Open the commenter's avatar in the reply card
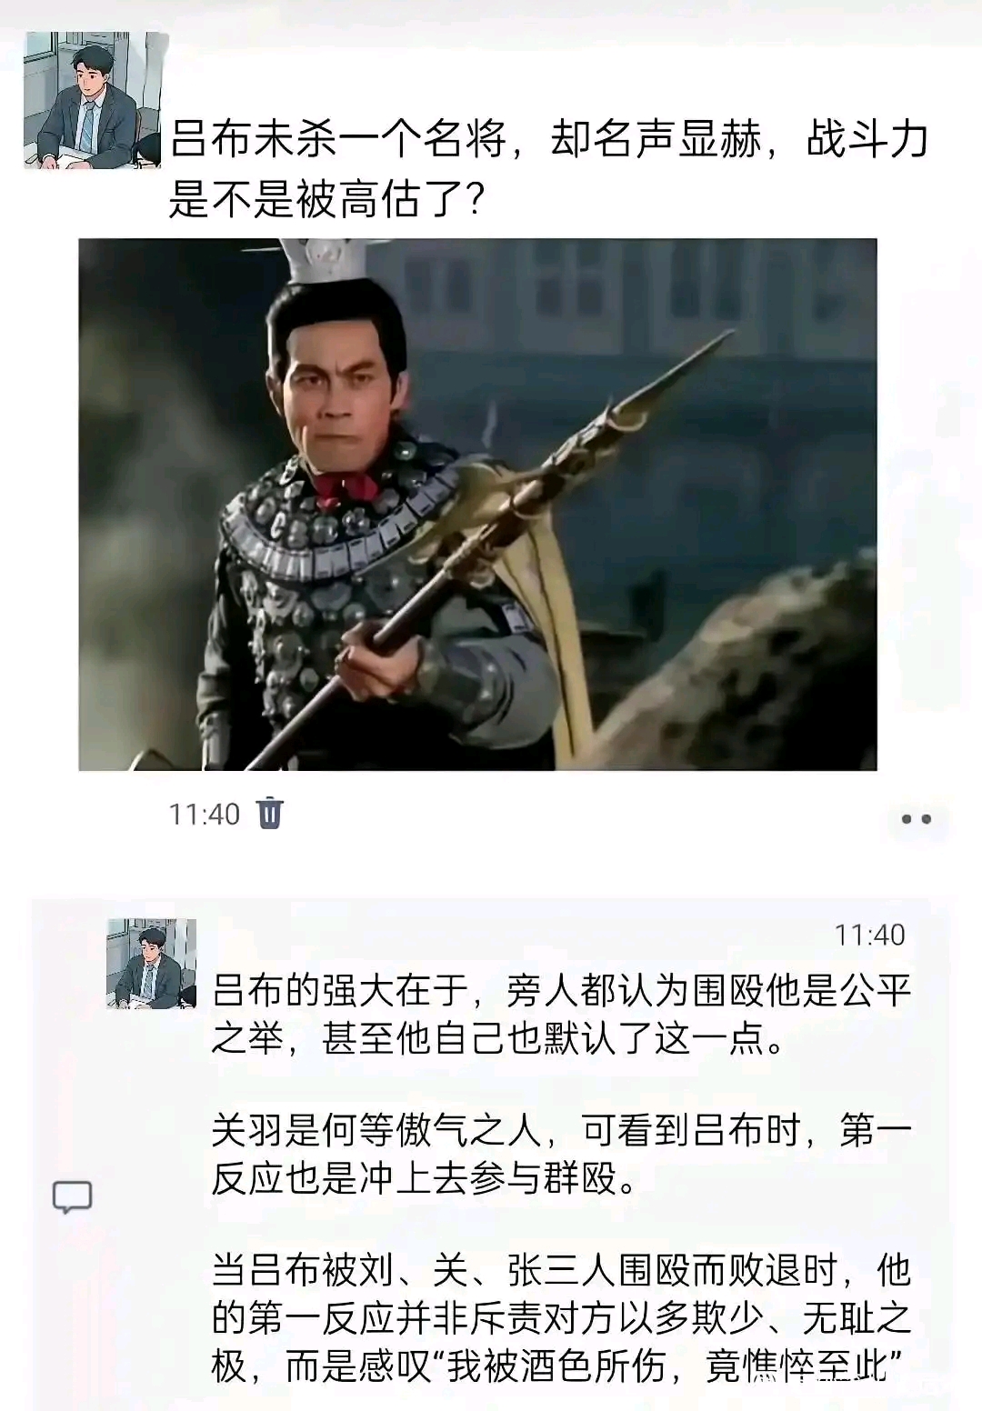 click(152, 963)
